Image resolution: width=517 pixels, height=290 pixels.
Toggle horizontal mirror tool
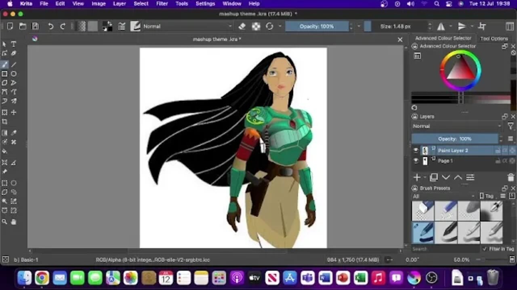(441, 26)
